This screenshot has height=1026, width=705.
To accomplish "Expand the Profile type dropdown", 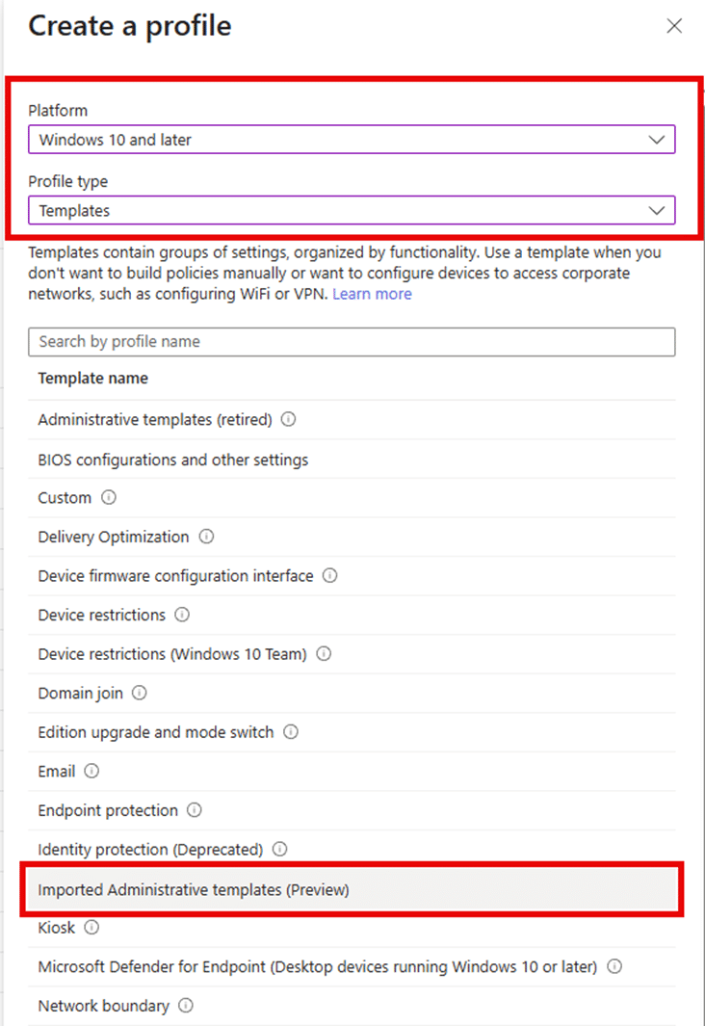I will [x=352, y=210].
